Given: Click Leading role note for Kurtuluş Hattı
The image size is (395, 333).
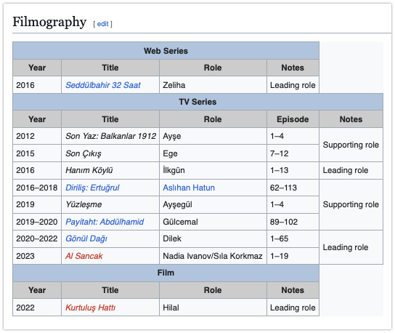Looking at the screenshot, I should (x=293, y=308).
